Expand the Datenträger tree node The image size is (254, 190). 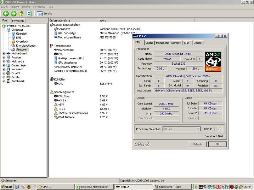(x=4, y=65)
